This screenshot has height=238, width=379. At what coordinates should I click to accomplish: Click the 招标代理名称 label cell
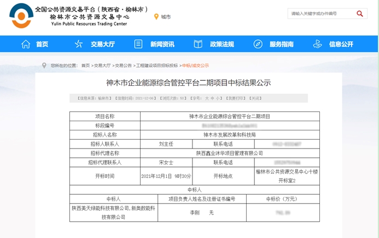(105, 153)
